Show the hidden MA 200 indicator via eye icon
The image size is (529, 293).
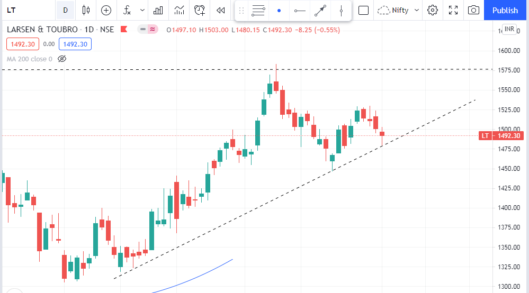[x=62, y=59]
